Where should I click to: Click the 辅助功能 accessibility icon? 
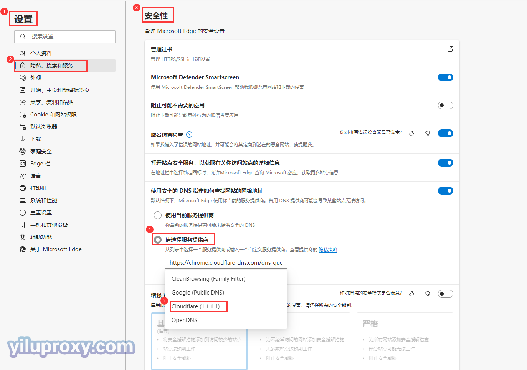[23, 237]
